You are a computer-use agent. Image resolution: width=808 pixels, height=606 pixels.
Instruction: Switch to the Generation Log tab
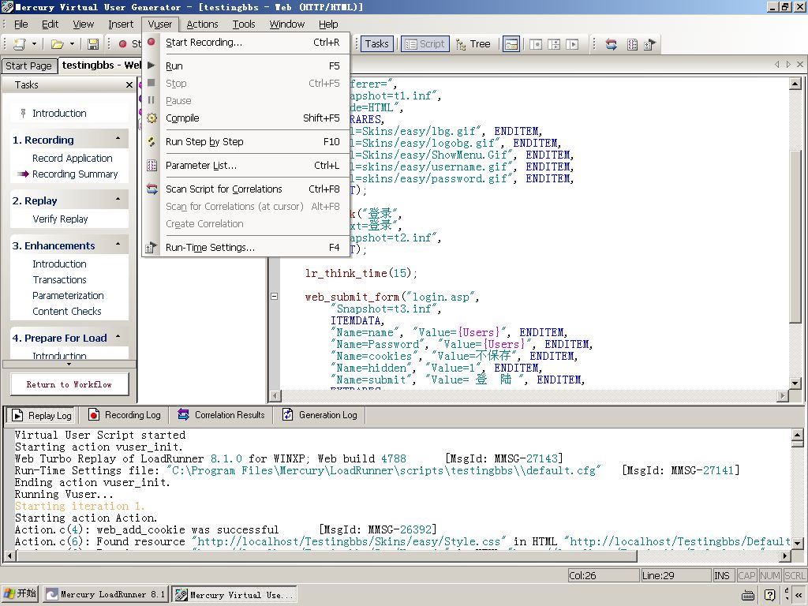(320, 415)
